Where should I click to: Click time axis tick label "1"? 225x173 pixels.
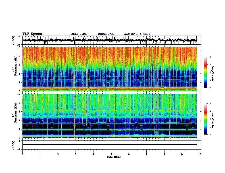pyautogui.click(x=40, y=154)
